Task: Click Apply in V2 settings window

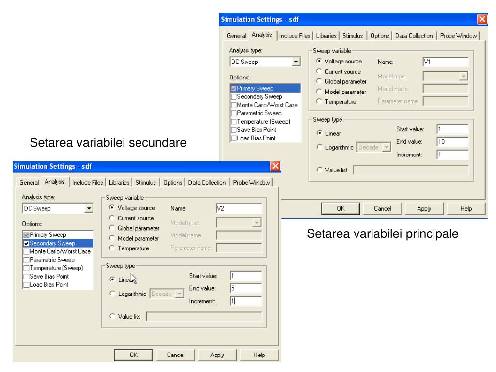Action: coord(217,355)
